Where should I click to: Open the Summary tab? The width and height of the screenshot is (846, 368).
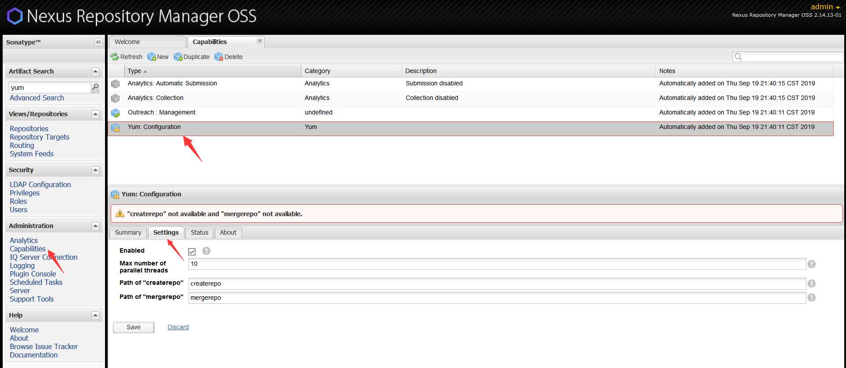128,232
